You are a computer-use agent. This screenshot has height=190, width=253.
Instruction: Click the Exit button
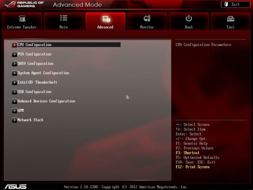(x=235, y=4)
